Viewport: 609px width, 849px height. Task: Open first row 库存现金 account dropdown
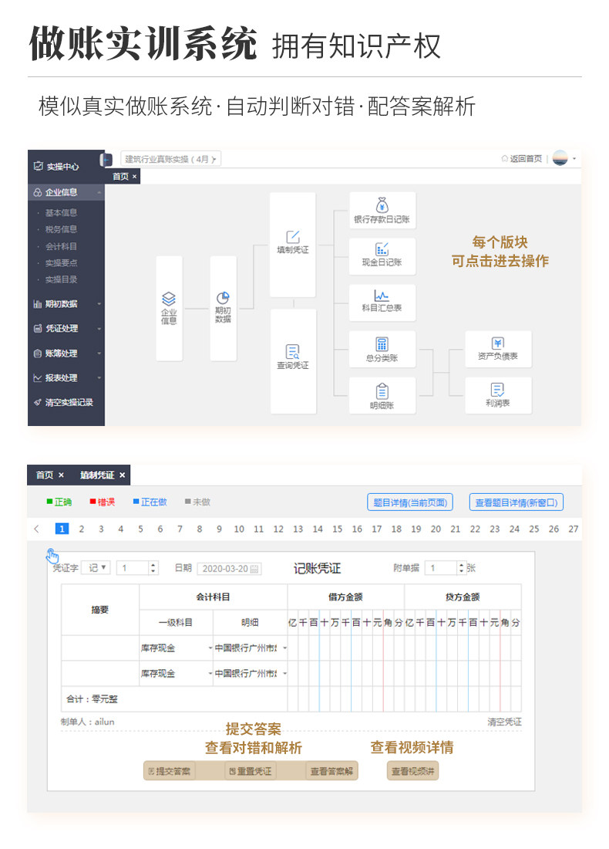pyautogui.click(x=177, y=648)
